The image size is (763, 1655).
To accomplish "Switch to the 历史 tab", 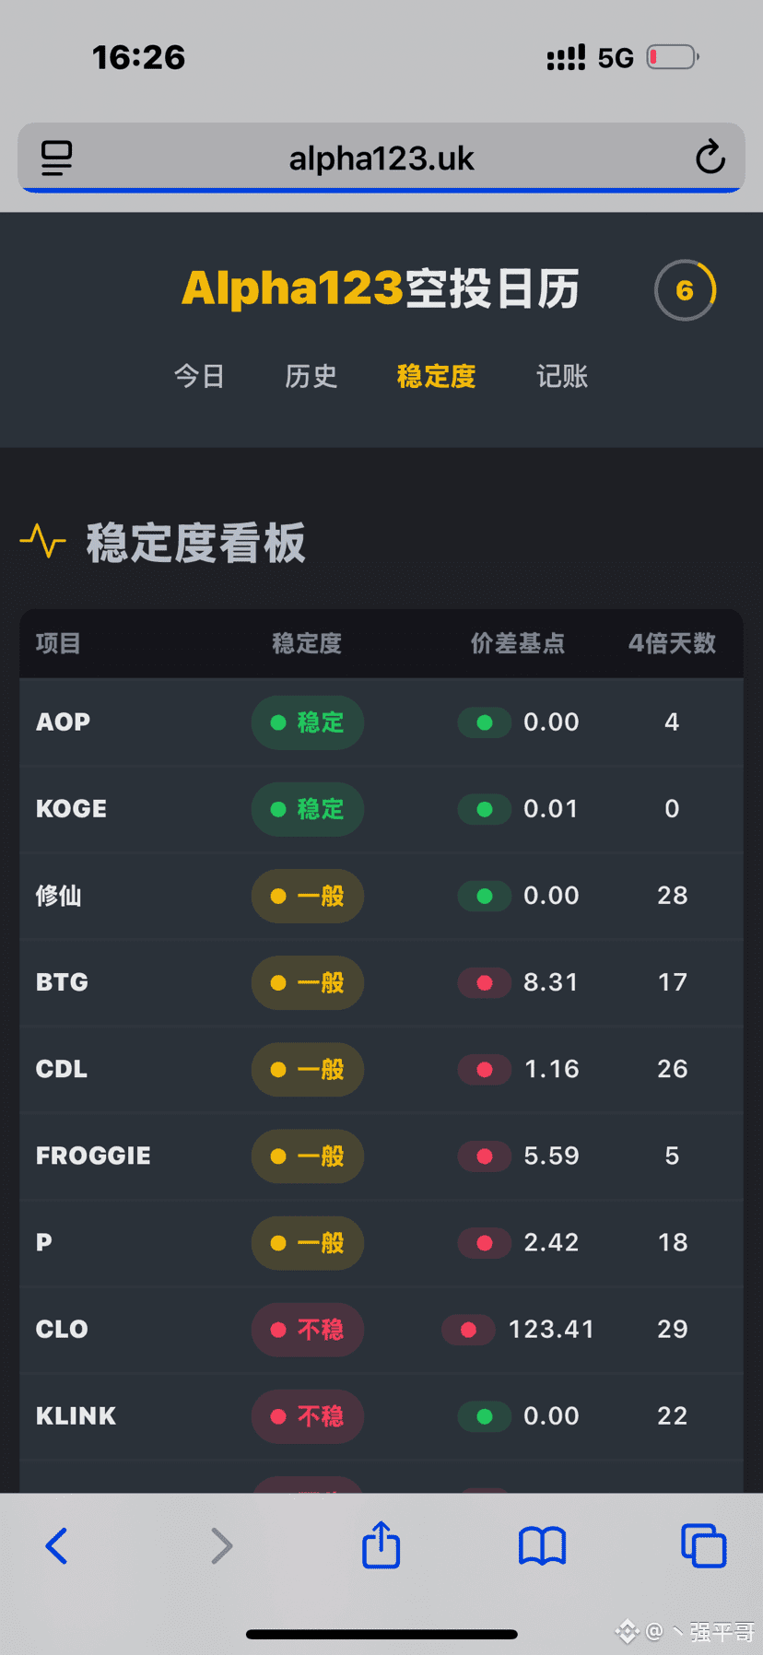I will pos(311,376).
